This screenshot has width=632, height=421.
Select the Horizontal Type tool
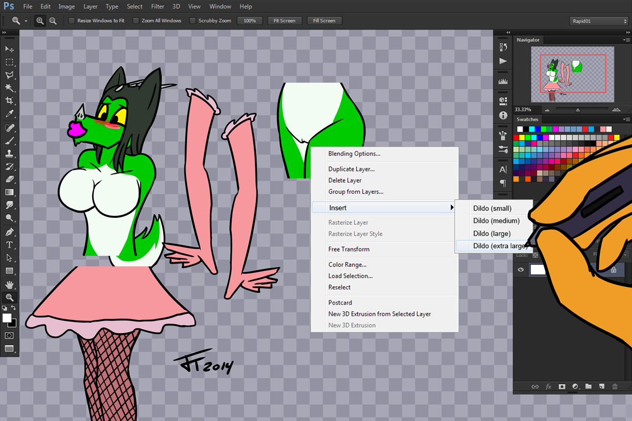(9, 245)
